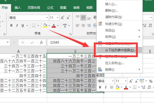
Task: Apply yellow fill color from the ribbon
Action: tap(45, 25)
